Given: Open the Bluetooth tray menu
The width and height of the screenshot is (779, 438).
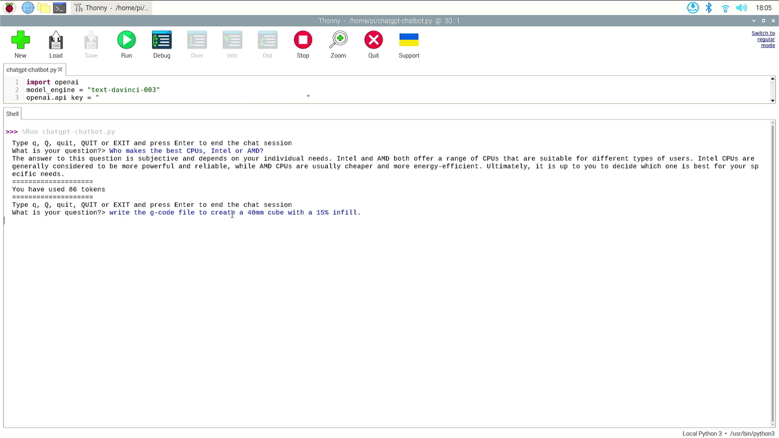Looking at the screenshot, I should pyautogui.click(x=709, y=8).
